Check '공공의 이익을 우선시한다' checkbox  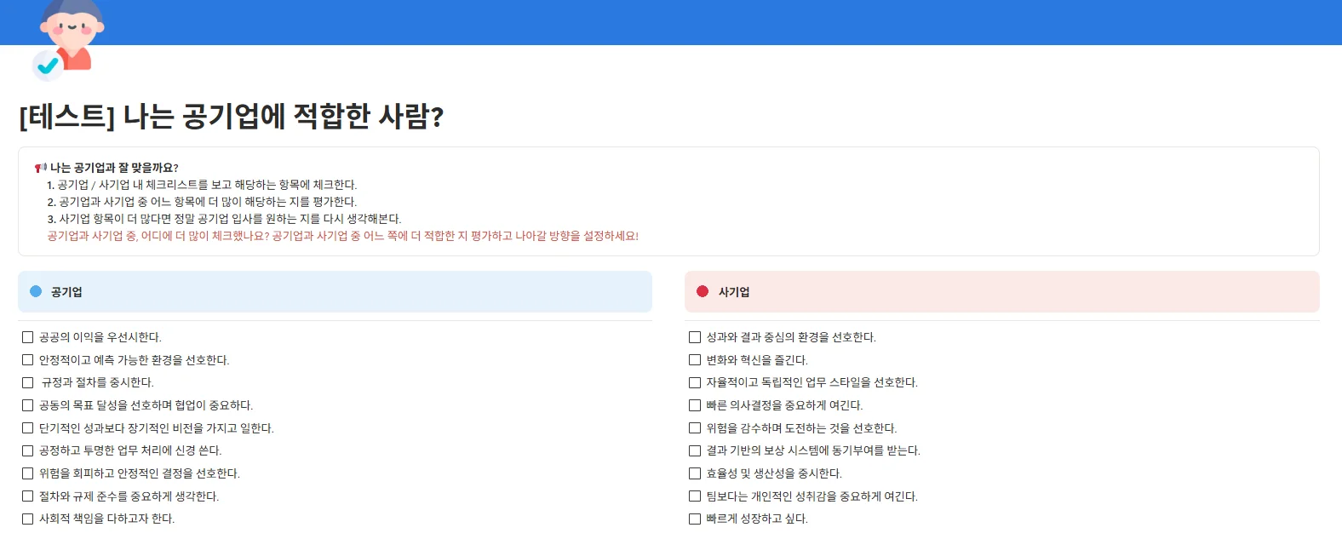pos(27,337)
